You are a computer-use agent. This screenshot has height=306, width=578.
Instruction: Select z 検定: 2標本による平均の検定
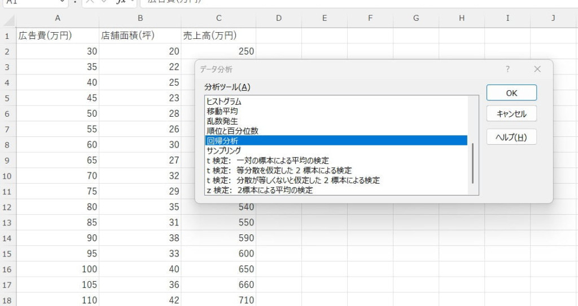[x=260, y=190]
